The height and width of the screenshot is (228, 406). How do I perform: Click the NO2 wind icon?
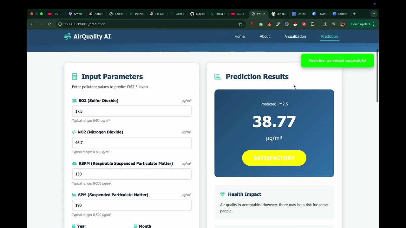pyautogui.click(x=74, y=132)
